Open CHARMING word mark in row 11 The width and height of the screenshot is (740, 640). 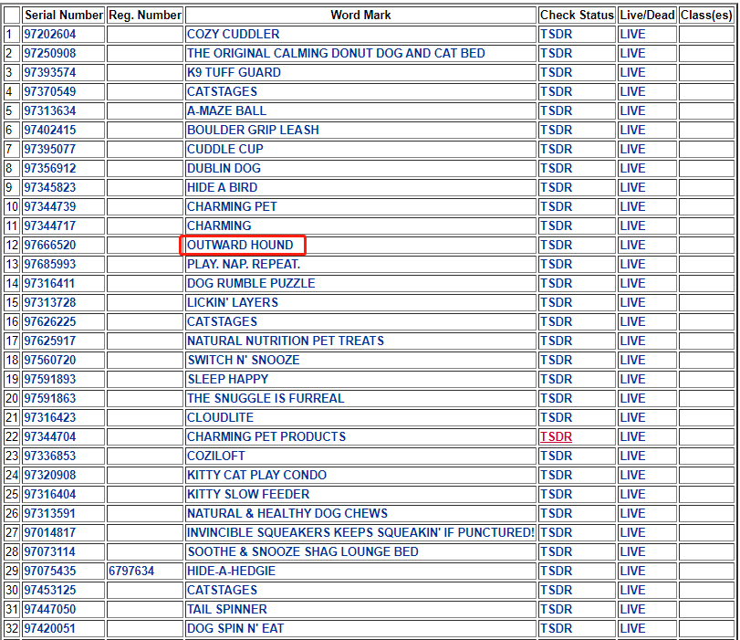tap(219, 226)
